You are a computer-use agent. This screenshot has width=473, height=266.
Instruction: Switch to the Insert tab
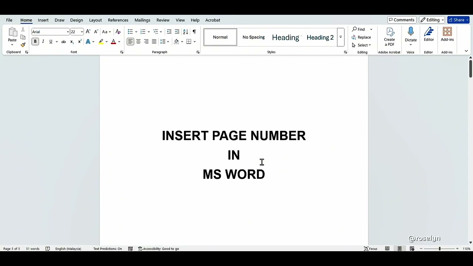click(x=43, y=20)
